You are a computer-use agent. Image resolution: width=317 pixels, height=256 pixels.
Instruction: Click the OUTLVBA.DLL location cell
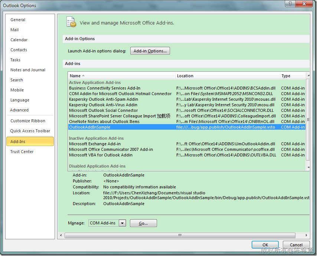pos(226,155)
